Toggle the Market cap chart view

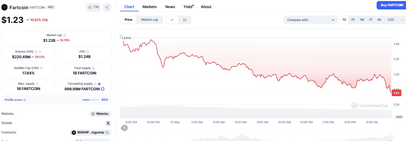150,20
